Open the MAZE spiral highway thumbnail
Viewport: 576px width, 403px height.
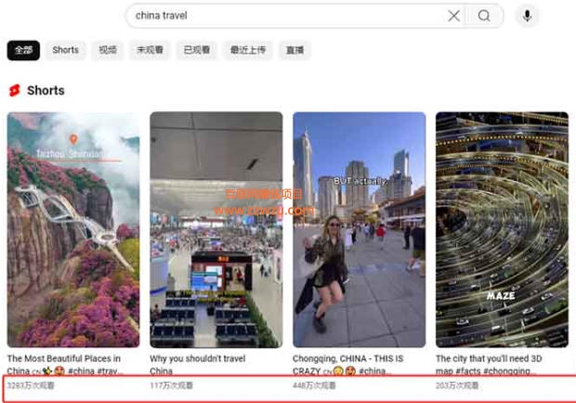[x=502, y=229]
